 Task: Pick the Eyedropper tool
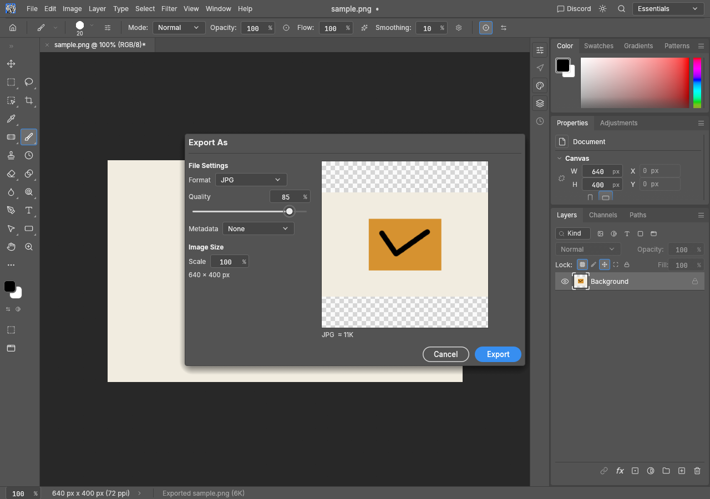point(11,119)
